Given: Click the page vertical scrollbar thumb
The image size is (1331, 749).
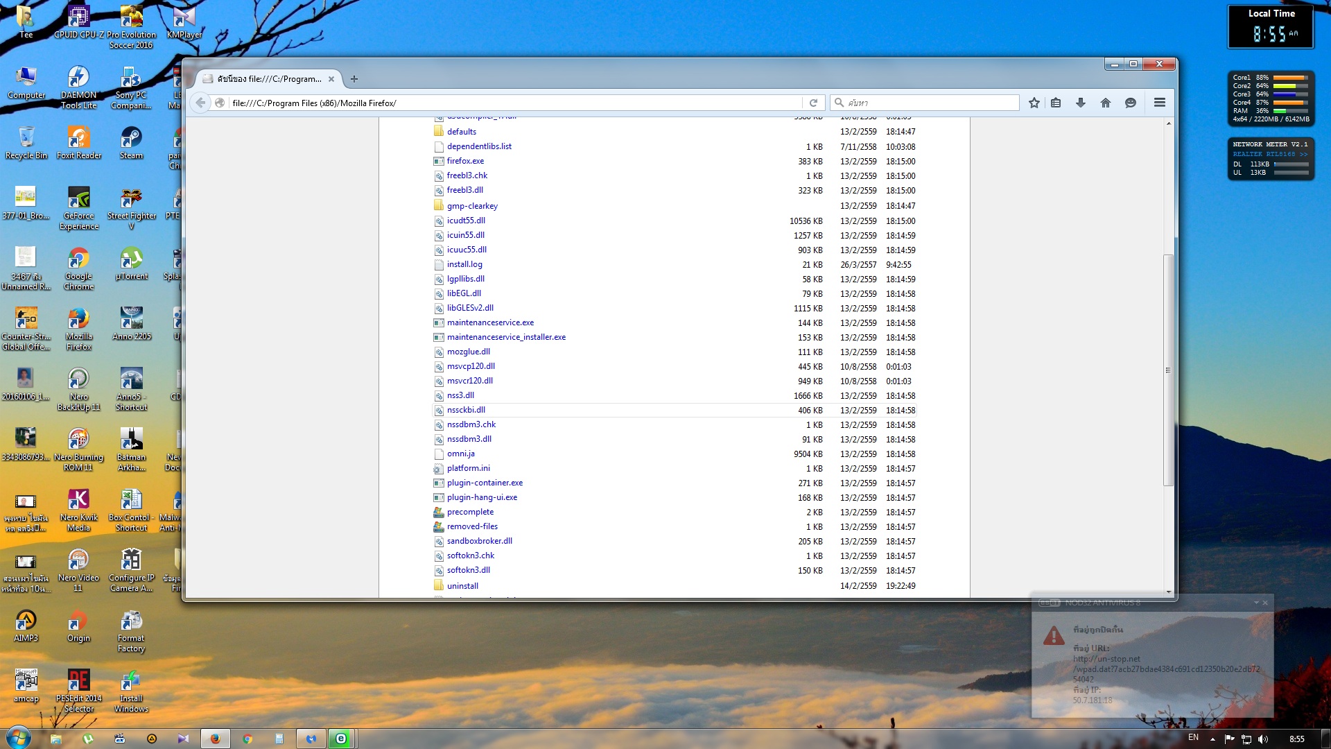Looking at the screenshot, I should (1168, 370).
